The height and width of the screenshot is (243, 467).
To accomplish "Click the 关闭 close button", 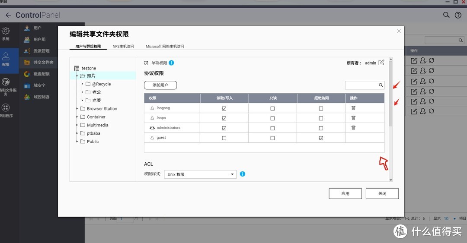I will pos(382,194).
